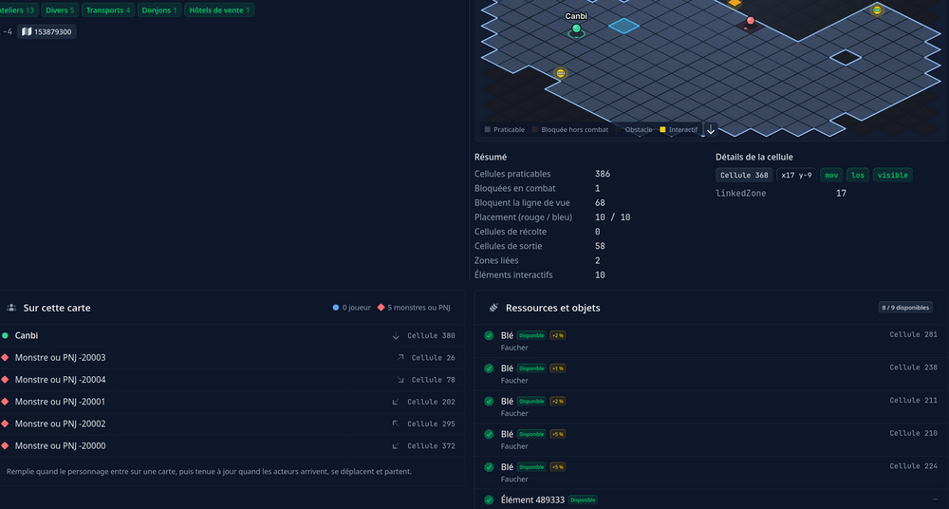Click the direction arrow on Monstre -20002 row

point(396,424)
